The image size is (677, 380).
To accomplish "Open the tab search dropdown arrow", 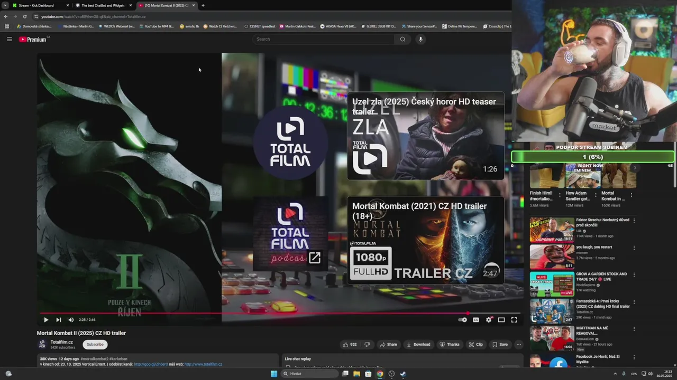I will click(5, 5).
